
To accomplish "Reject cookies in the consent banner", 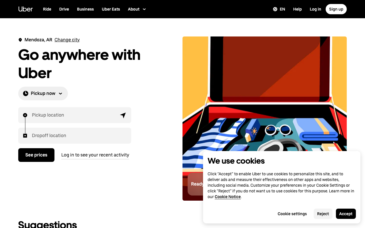I will [x=323, y=213].
